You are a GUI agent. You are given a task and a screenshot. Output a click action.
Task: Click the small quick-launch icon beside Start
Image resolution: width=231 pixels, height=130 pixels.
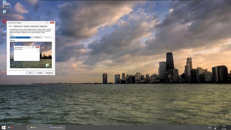[9, 127]
